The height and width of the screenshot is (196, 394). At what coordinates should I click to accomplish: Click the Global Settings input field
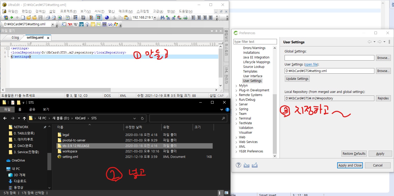[x=329, y=58]
